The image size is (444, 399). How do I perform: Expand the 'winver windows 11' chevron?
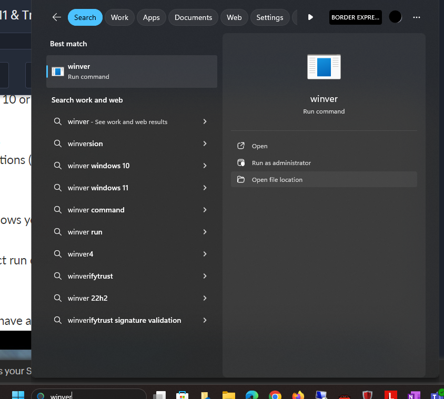pos(205,188)
